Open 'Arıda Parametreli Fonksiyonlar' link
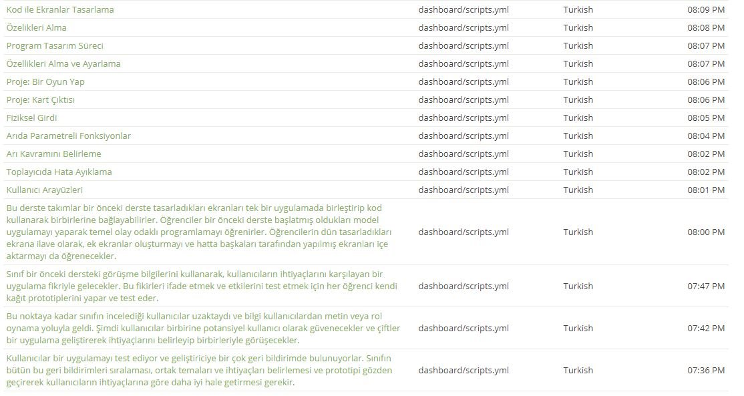744x396 pixels. pyautogui.click(x=68, y=136)
